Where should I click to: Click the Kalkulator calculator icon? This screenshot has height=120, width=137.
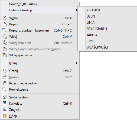tap(5, 104)
